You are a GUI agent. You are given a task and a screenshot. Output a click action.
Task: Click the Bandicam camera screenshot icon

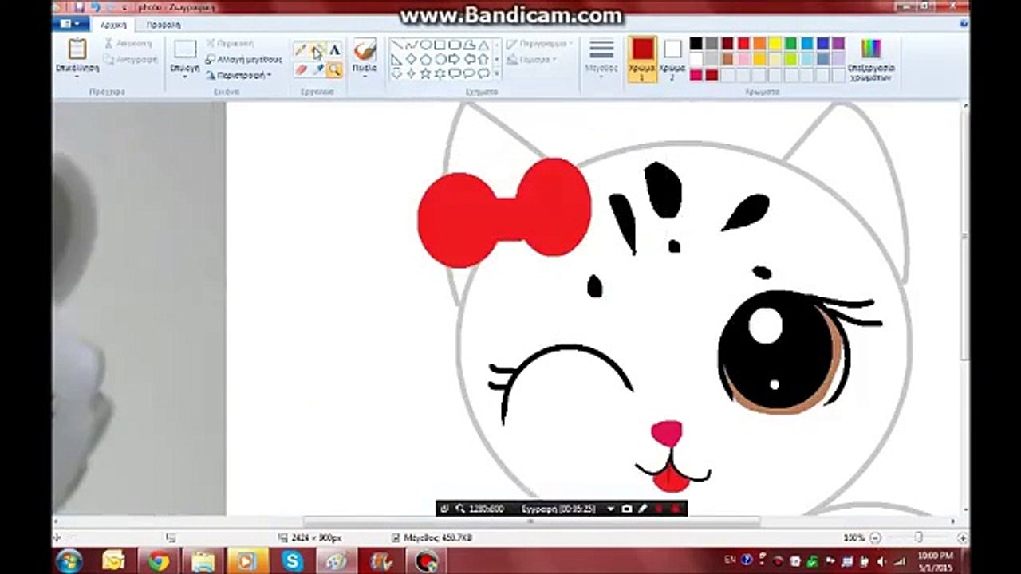627,509
